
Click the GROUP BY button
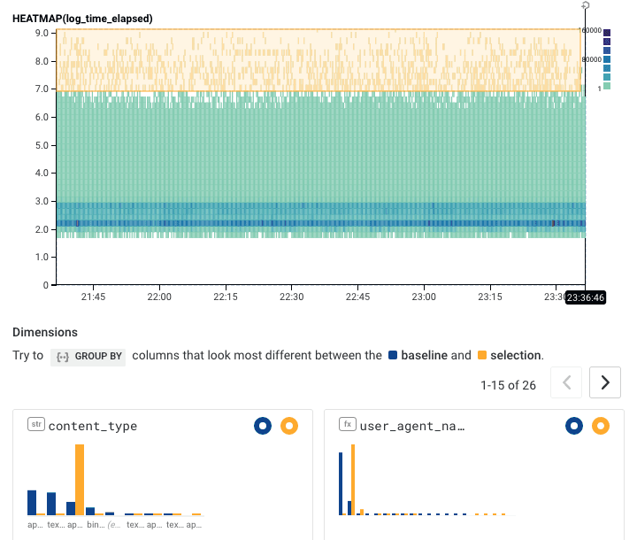point(88,356)
